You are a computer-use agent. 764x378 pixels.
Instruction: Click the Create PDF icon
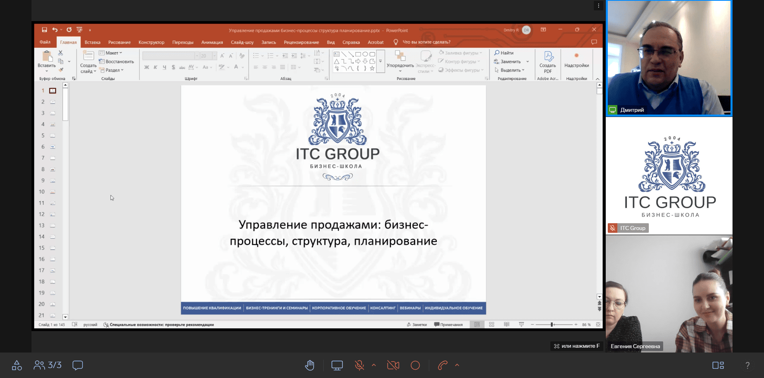coord(548,62)
